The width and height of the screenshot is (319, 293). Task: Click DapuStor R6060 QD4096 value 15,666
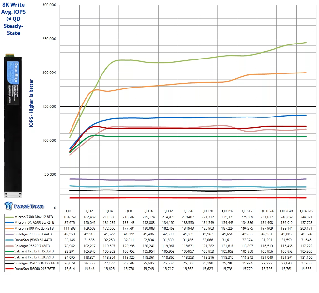[x=306, y=269]
